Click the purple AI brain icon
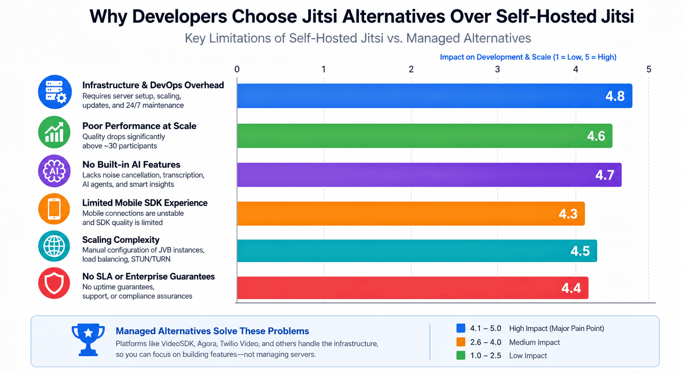This screenshot has width=682, height=374. (54, 171)
